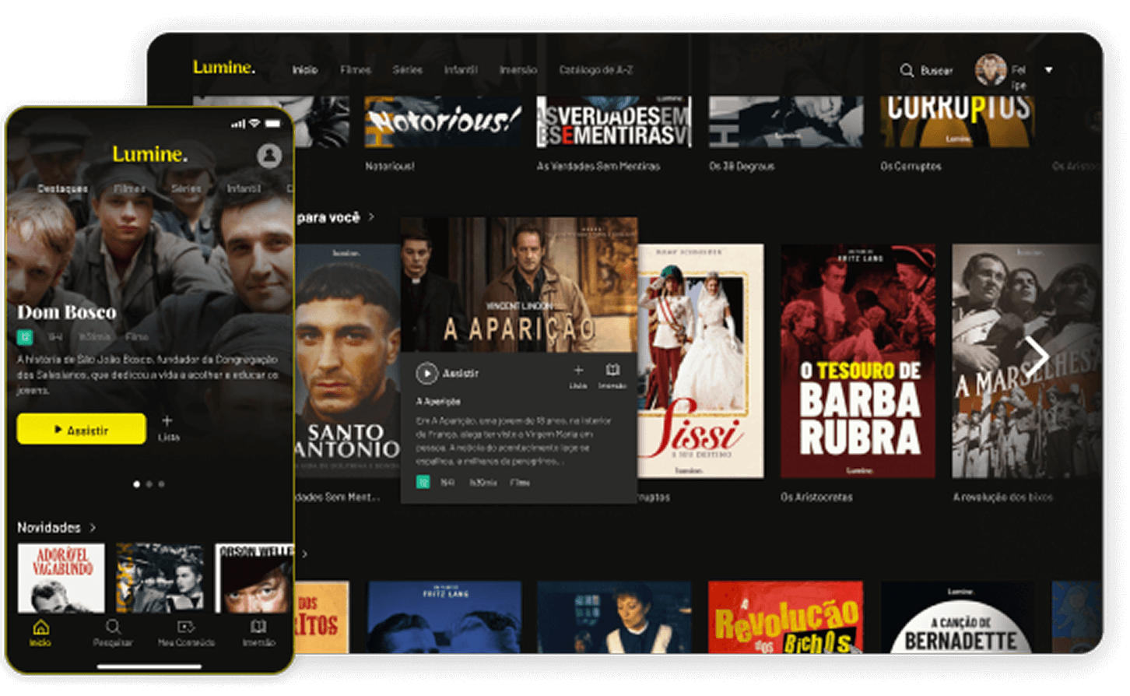The image size is (1130, 696).
Task: Click the Dom Bosco title on the phone
Action: click(67, 312)
